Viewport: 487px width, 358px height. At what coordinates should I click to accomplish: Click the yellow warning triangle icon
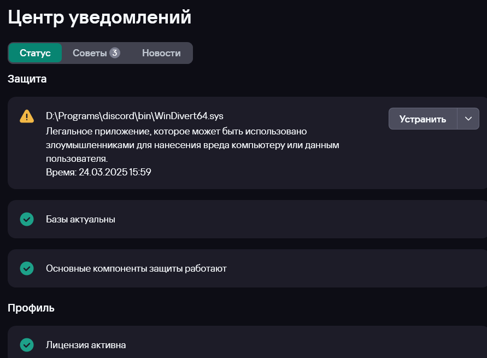tap(26, 116)
